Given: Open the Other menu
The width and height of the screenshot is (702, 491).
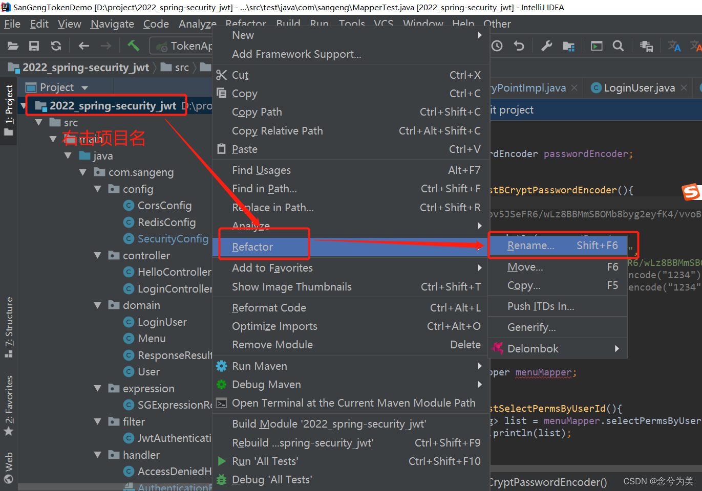Looking at the screenshot, I should pyautogui.click(x=497, y=24).
